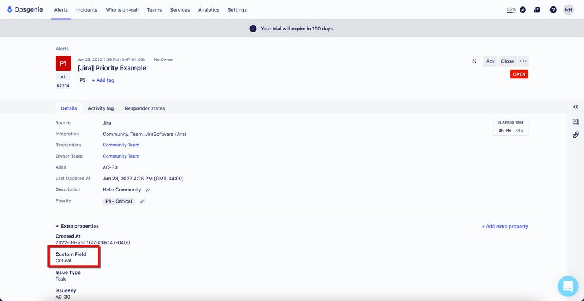Open the Teams menu
584x301 pixels.
154,10
